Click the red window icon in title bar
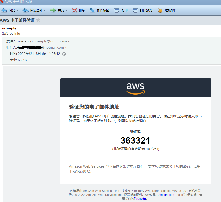Screen dimensions: 221x202 [1, 2]
